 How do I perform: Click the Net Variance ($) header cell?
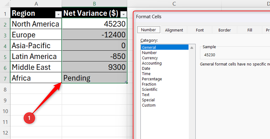click(94, 13)
